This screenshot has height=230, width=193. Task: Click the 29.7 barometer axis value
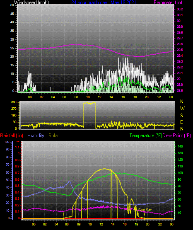coord(180,38)
